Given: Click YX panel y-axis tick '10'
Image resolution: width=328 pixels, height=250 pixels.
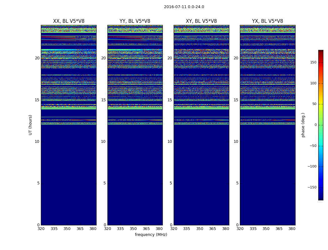Looking at the screenshot, I should 236,142.
